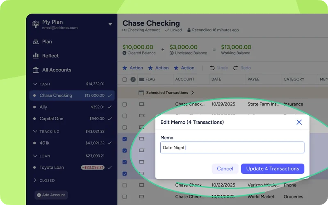Click the Scheduled Transactions calendar icon

click(x=141, y=93)
